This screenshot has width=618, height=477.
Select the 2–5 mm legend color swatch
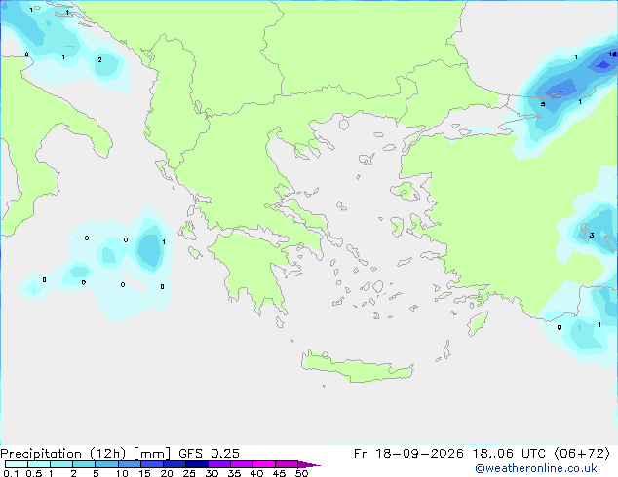tap(84, 464)
